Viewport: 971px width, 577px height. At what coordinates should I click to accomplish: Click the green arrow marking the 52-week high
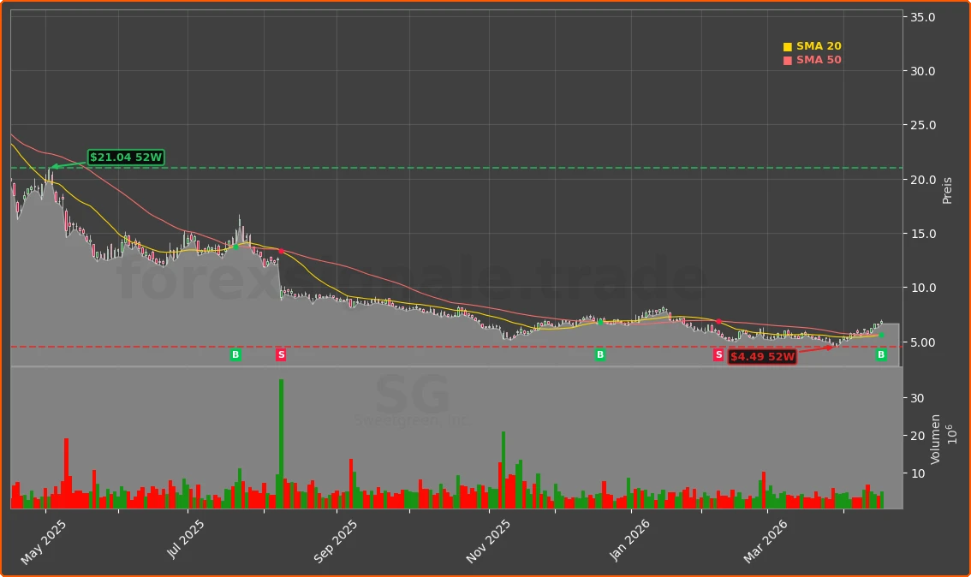58,164
